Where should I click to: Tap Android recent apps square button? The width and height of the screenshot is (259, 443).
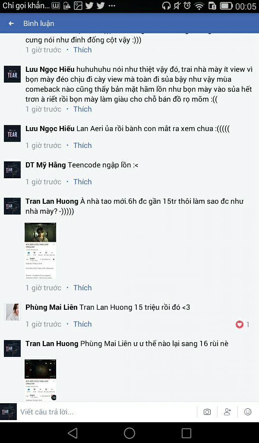186,433
